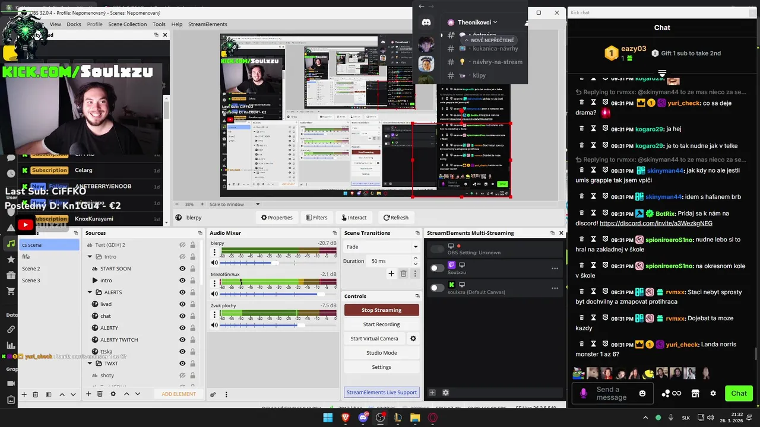Add multi-streaming destination plus icon
Viewport: 760px width, 427px height.
coord(432,393)
